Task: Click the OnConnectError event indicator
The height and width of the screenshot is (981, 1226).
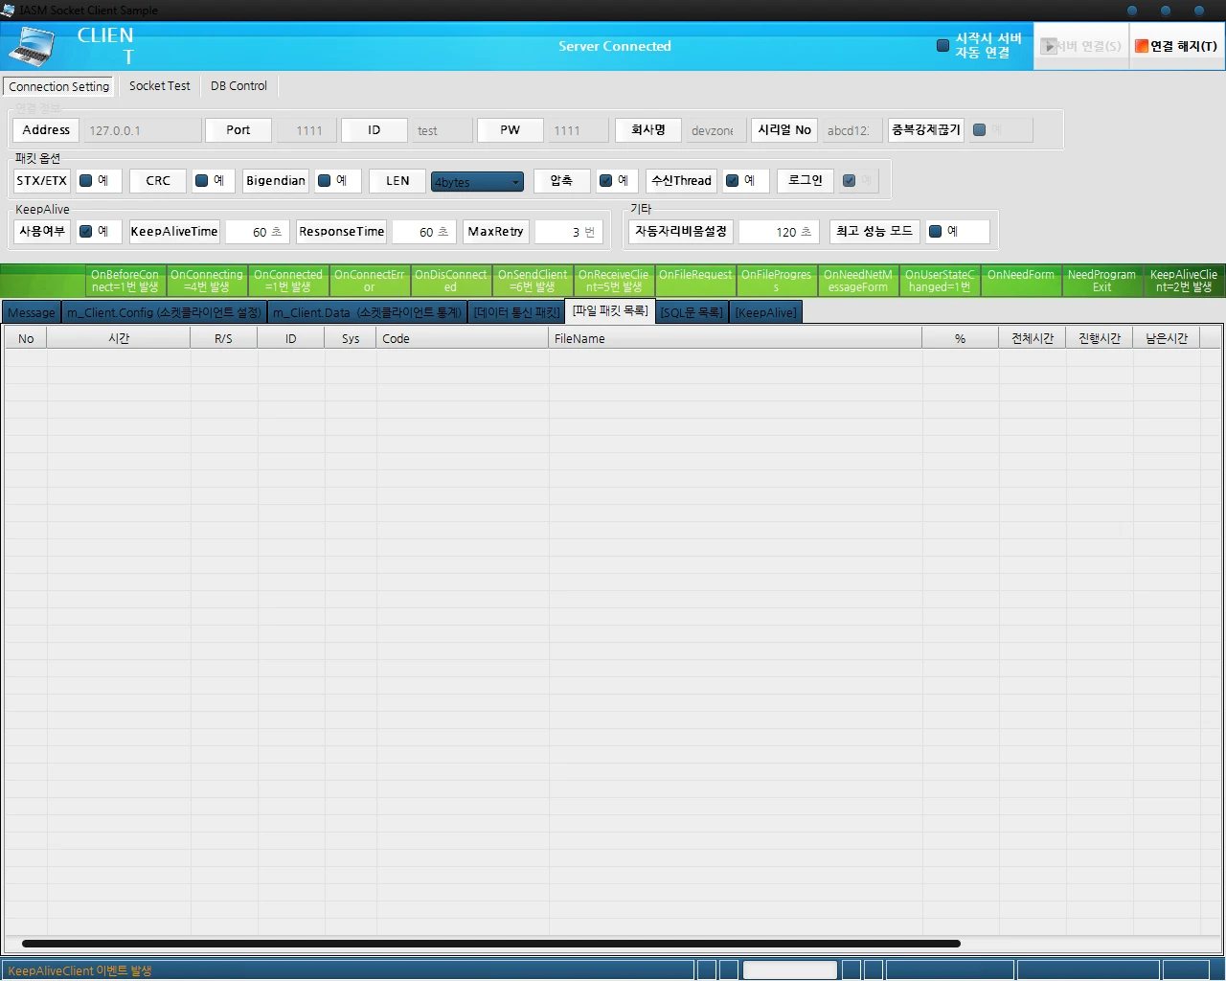Action: (370, 281)
